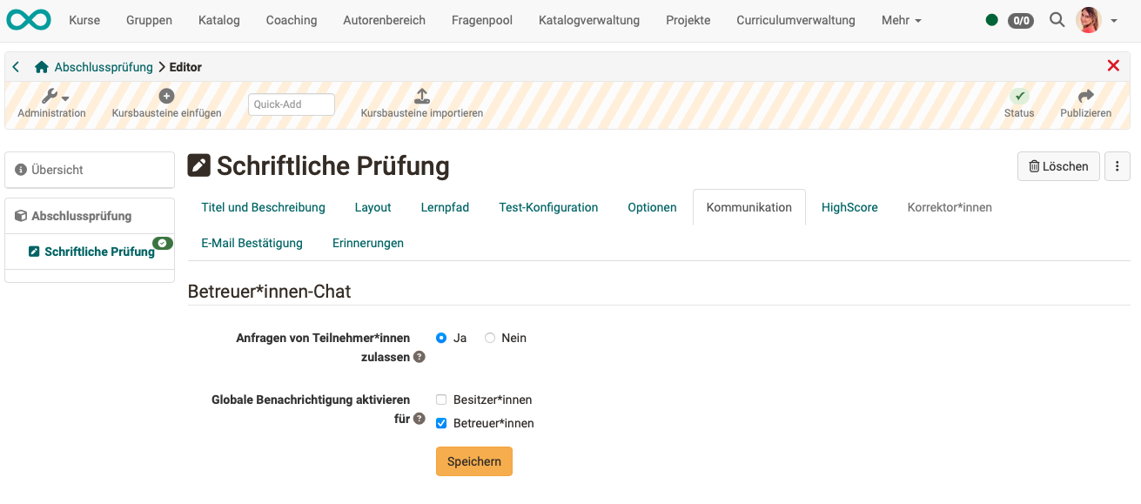Open the Erinnerungen tab
The height and width of the screenshot is (504, 1141).
tap(368, 243)
